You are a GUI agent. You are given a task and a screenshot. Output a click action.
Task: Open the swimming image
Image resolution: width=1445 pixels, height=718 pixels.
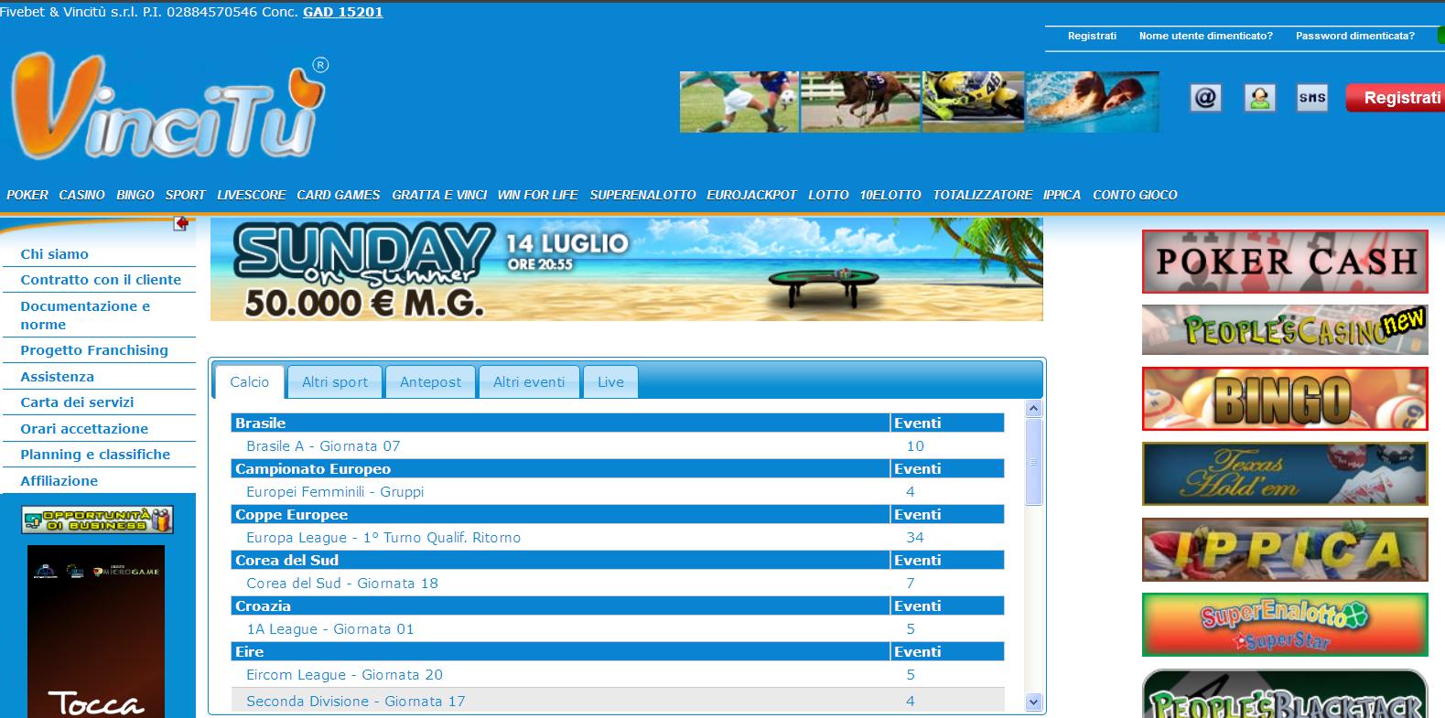[x=1093, y=102]
